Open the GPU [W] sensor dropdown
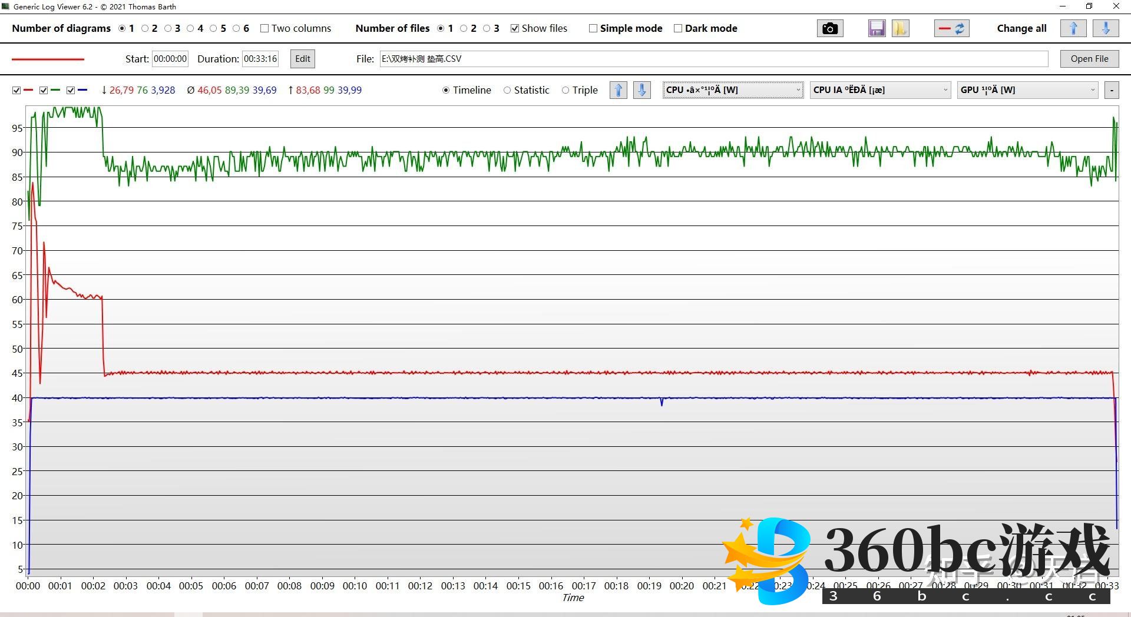 pos(1027,90)
